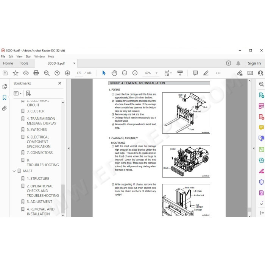This screenshot has height=265, width=265.
Task: Open bookmark 3. CLUSTER
Action: click(x=36, y=111)
